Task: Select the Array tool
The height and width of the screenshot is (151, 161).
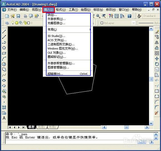Action: [157, 53]
